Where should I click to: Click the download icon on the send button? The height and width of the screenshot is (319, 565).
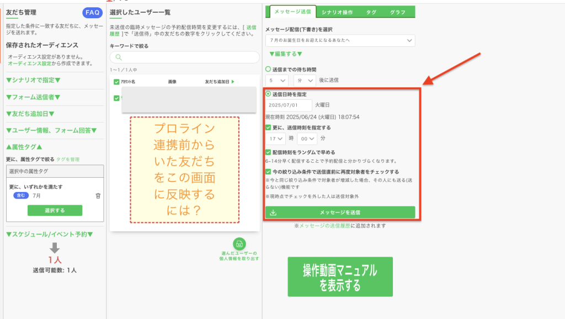pyautogui.click(x=273, y=212)
